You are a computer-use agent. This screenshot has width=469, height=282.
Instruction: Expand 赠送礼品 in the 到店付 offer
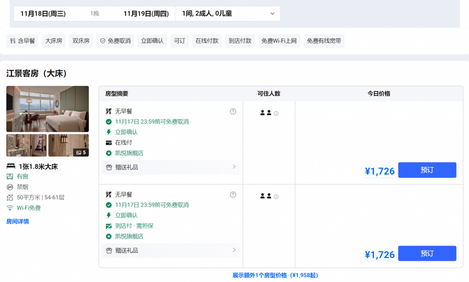point(171,250)
